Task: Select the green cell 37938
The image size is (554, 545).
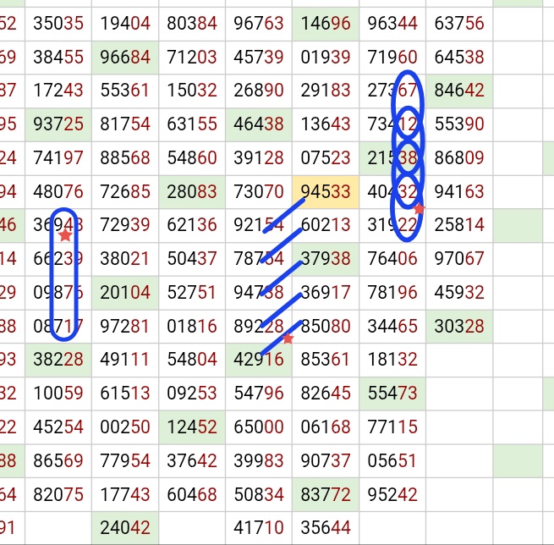Action: (x=326, y=259)
